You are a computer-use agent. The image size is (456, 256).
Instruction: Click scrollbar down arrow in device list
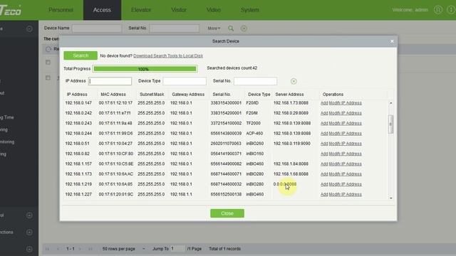click(391, 198)
